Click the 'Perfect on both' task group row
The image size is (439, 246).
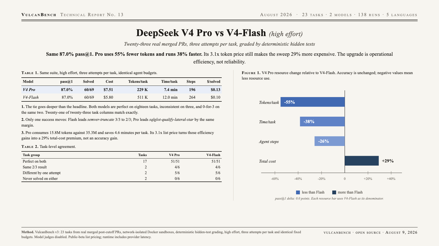tap(122, 162)
